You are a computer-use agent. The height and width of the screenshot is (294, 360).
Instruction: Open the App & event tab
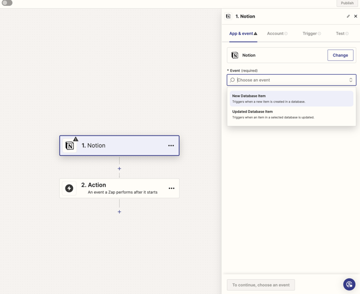click(243, 33)
